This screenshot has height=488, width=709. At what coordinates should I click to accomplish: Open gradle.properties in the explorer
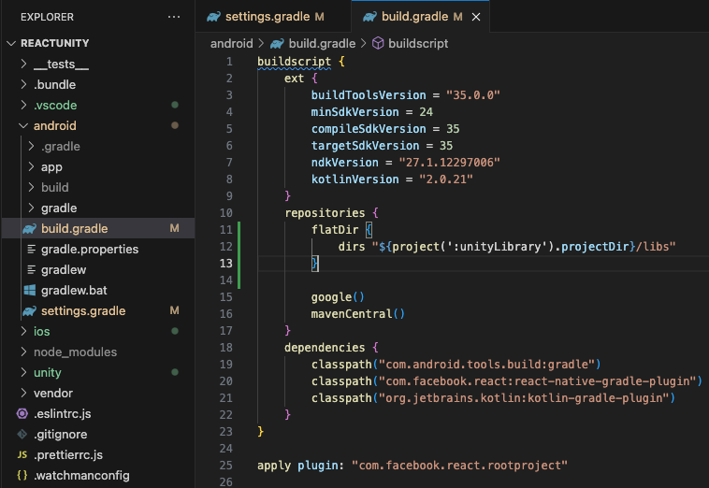coord(98,249)
